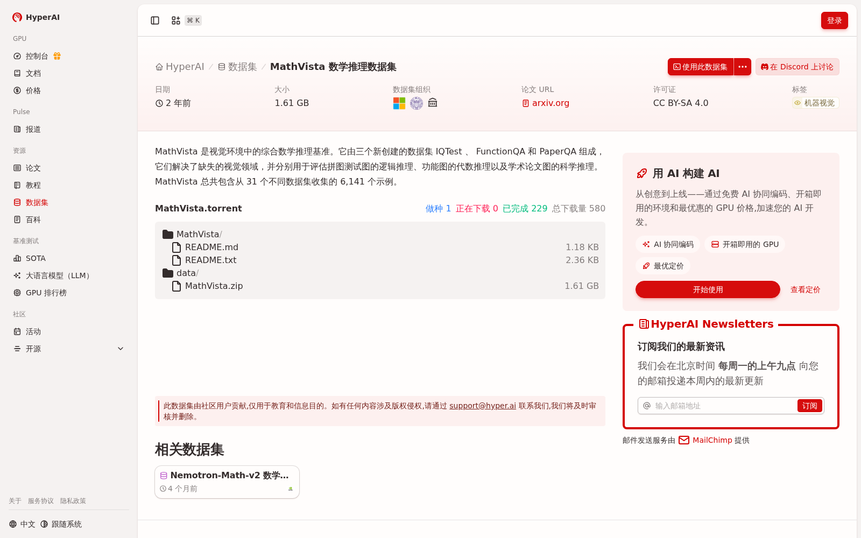Click the institution building organization icon

click(x=433, y=103)
